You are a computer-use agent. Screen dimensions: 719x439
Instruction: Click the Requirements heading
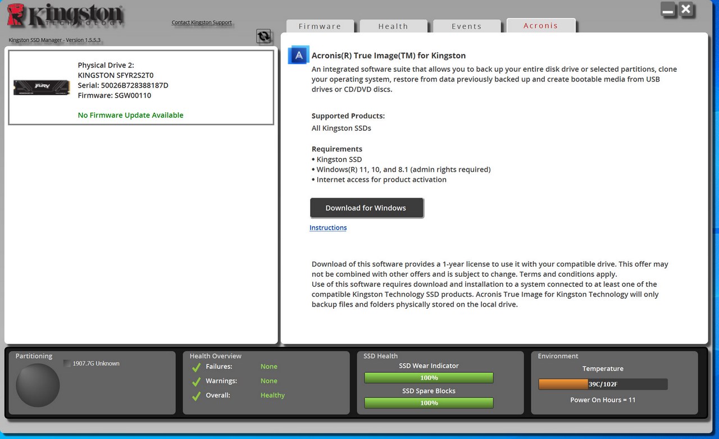pos(337,149)
